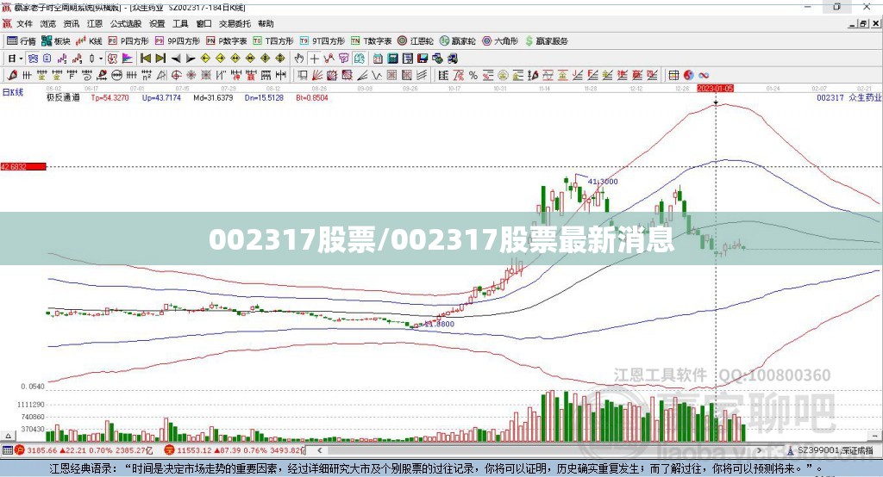Click the zigzag wave line icon
The image size is (883, 477).
[x=376, y=75]
